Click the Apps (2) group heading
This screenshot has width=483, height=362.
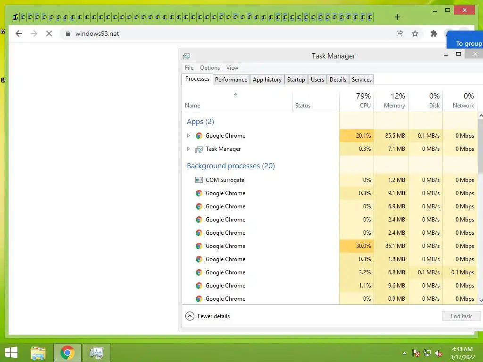pyautogui.click(x=200, y=122)
